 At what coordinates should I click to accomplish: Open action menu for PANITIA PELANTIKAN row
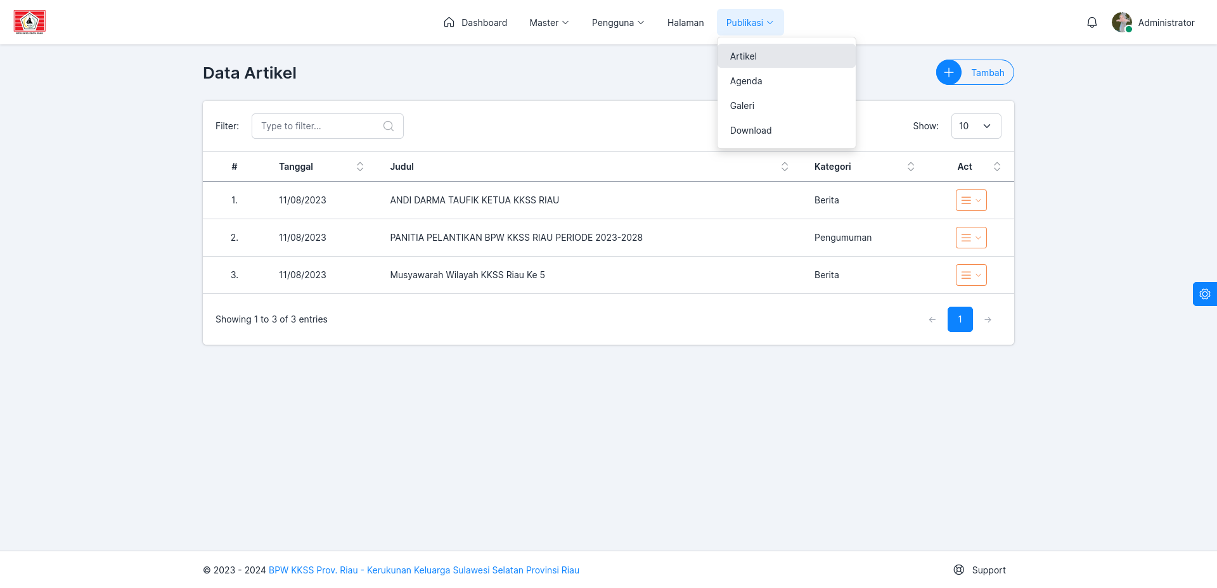971,238
